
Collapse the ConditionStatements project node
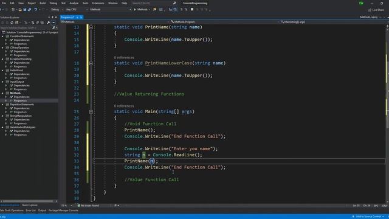click(2, 36)
